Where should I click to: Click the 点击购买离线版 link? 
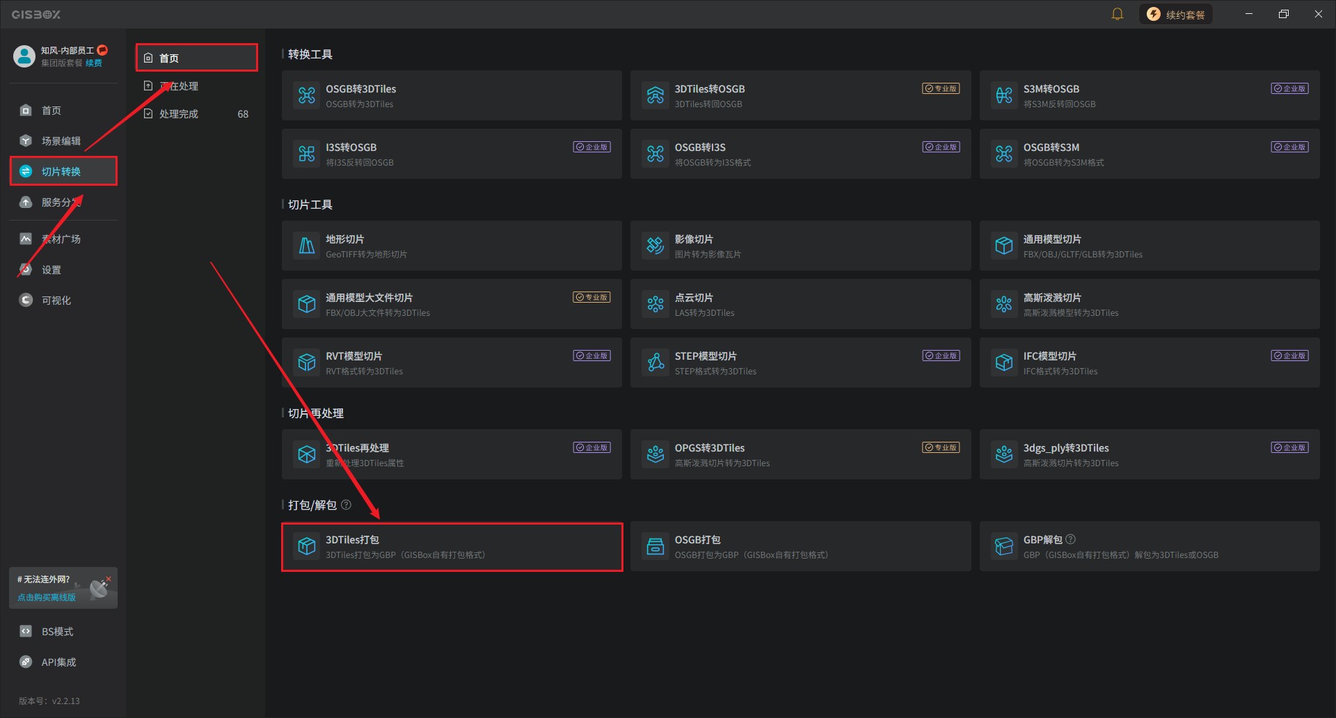[47, 597]
